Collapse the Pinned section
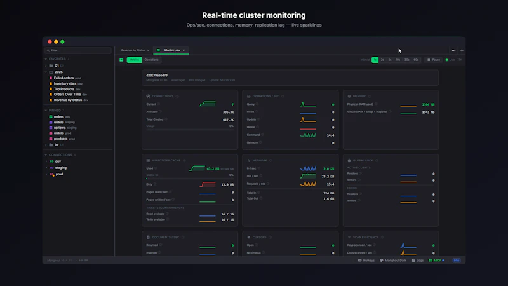The height and width of the screenshot is (286, 508). point(46,110)
